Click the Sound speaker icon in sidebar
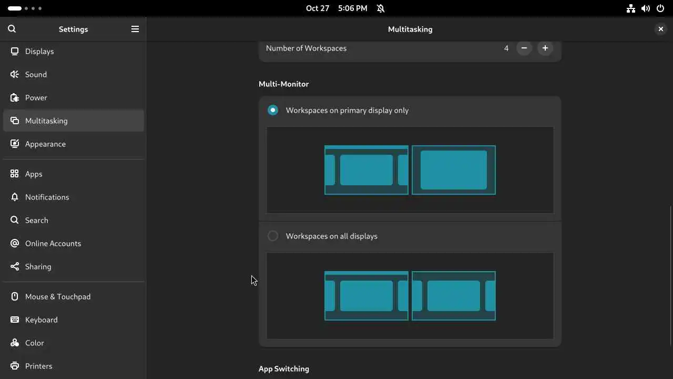Viewport: 673px width, 379px height. (x=15, y=74)
